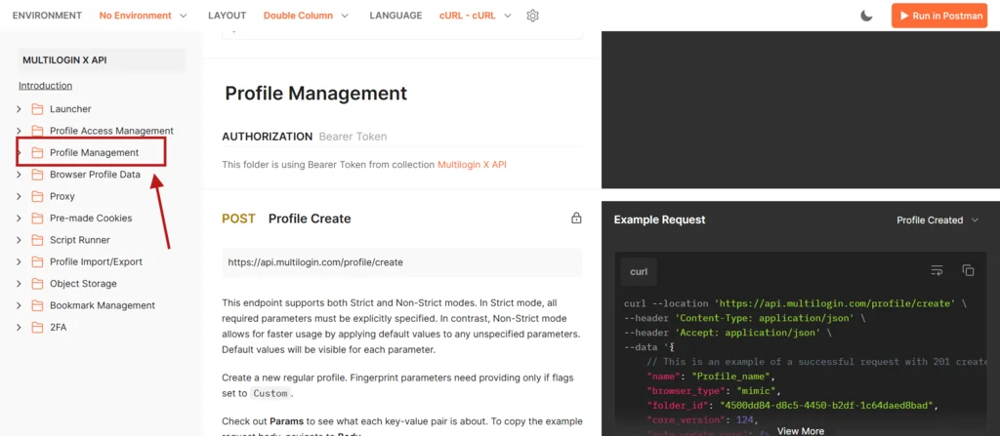Click the 2FA folder icon
The image size is (1000, 436).
tap(37, 327)
